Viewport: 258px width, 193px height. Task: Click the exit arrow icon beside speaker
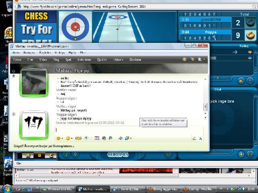point(250,154)
